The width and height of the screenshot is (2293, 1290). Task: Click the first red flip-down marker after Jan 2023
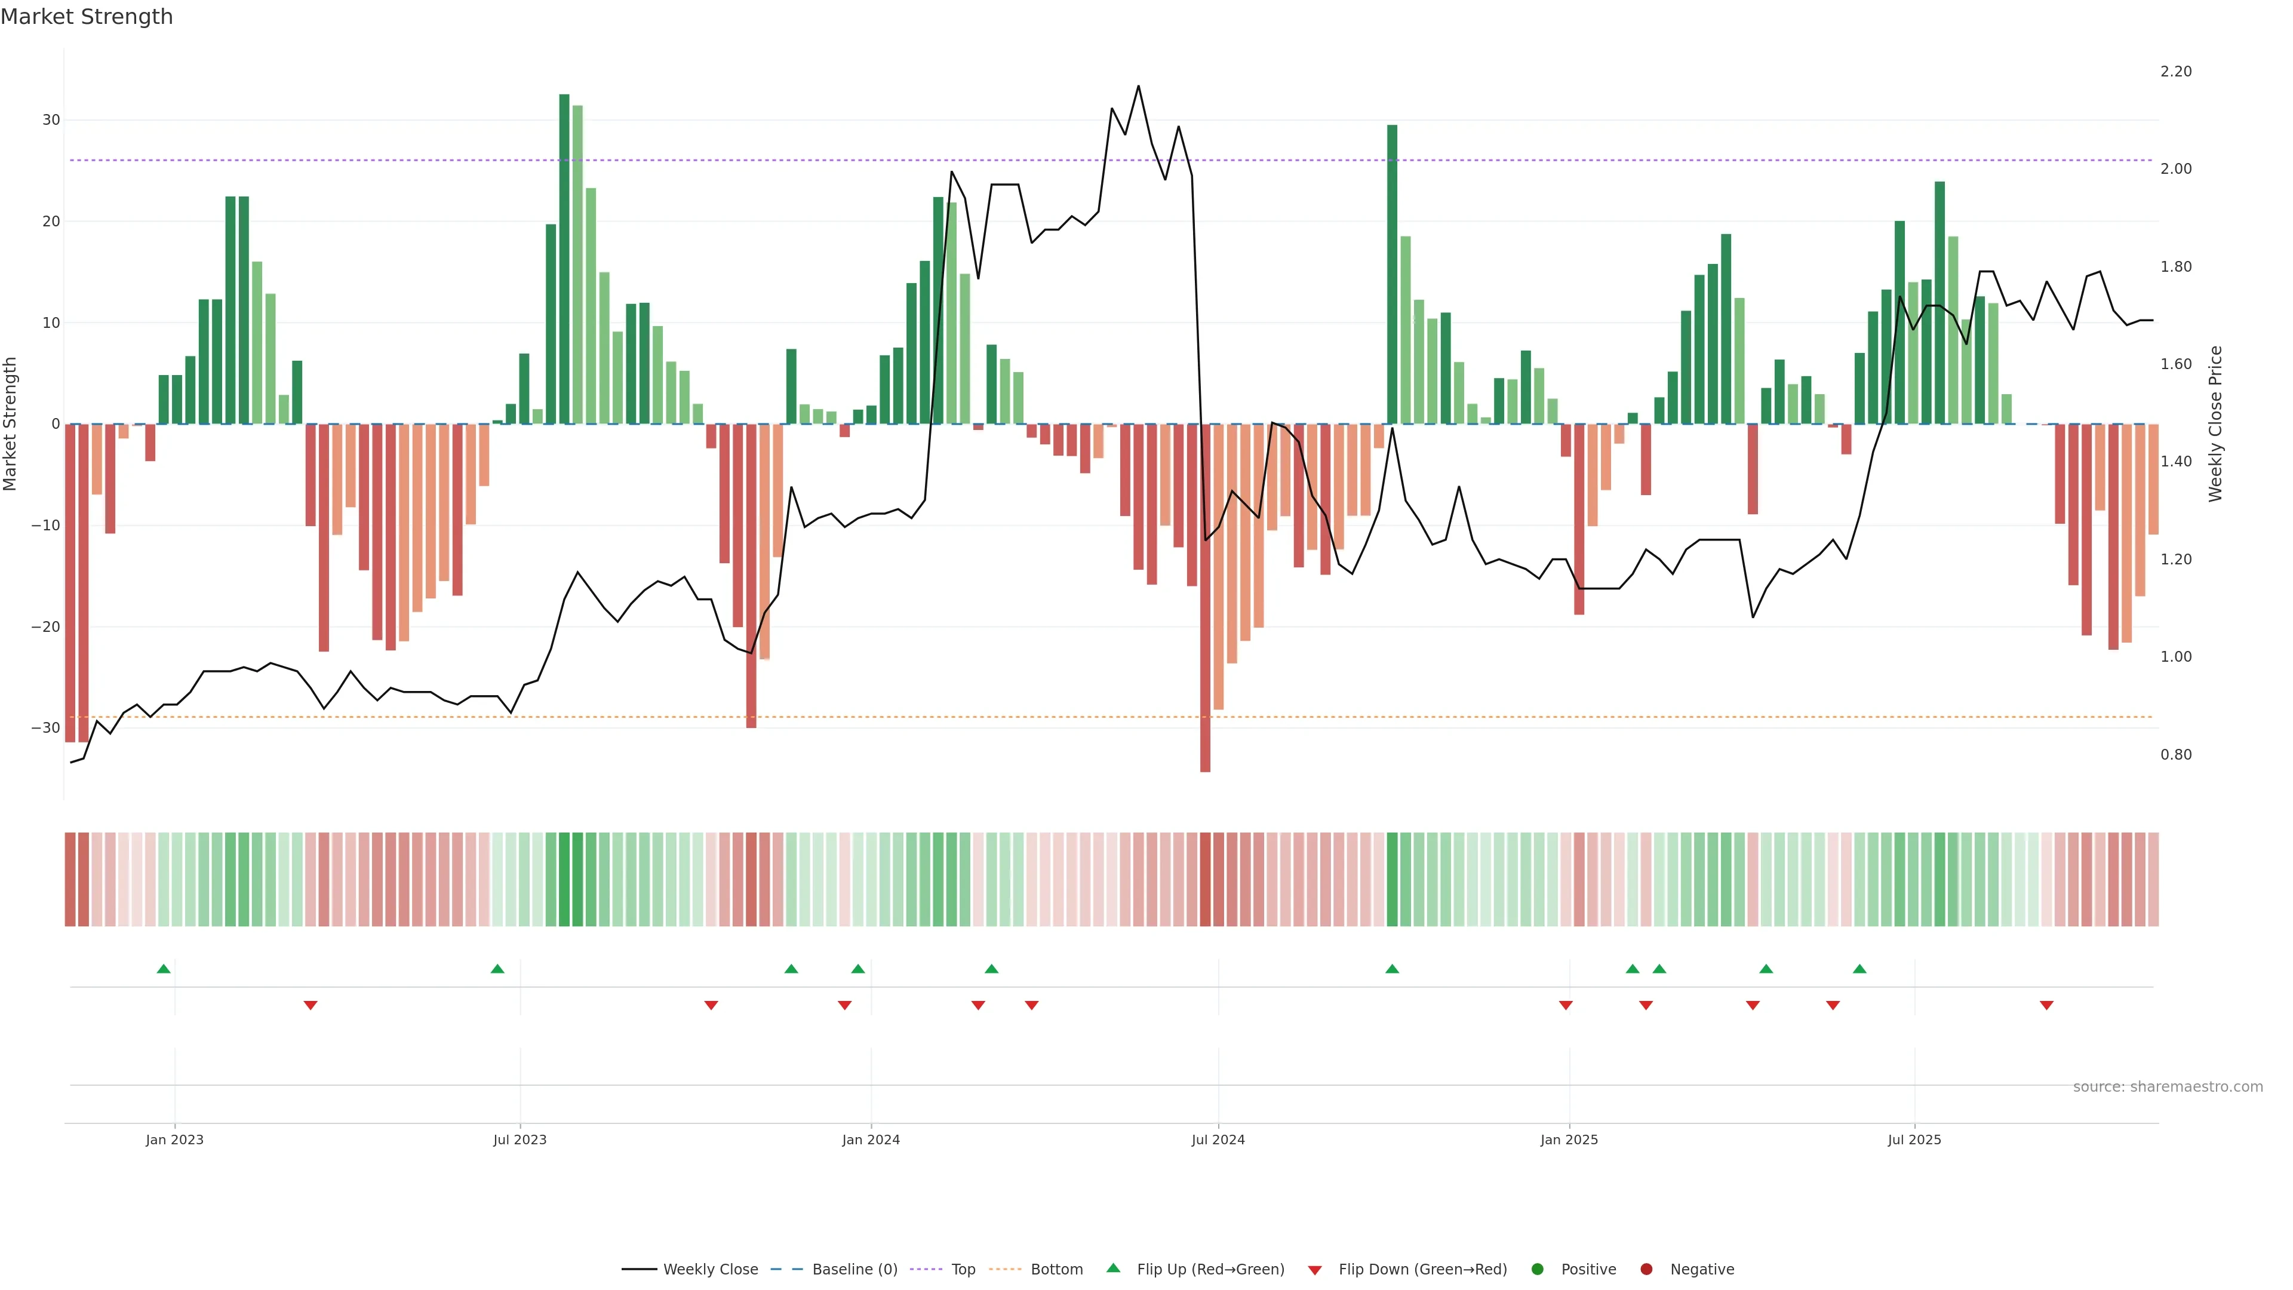[311, 1005]
